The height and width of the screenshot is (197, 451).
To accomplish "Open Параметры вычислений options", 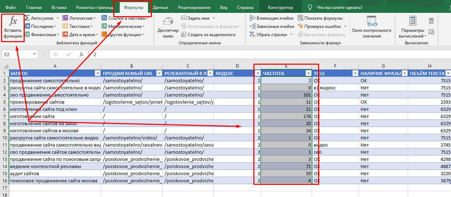I will 412,28.
